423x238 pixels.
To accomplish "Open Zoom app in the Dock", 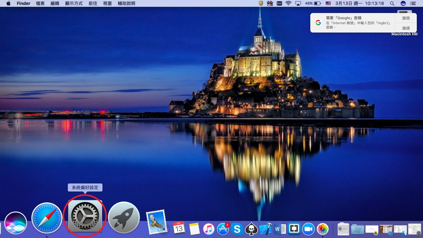I will coord(308,229).
